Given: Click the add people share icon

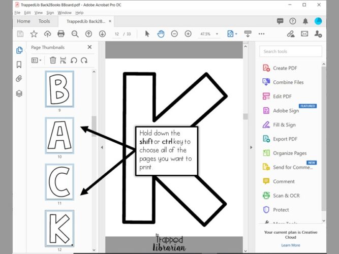Looking at the screenshot, I should (318, 34).
